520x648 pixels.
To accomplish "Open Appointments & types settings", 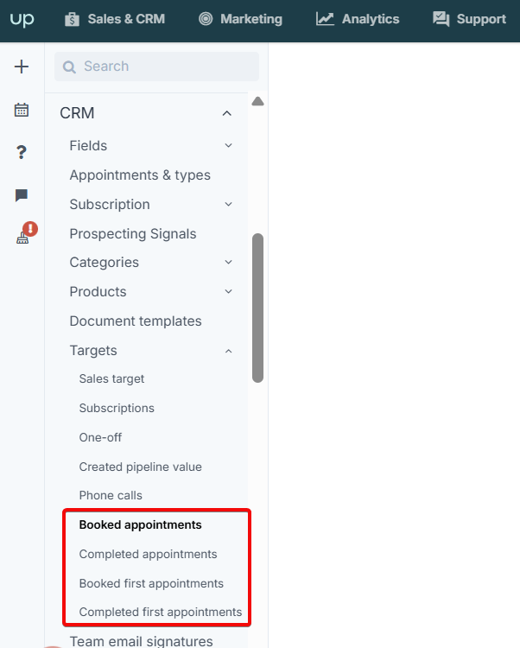I will [x=140, y=175].
